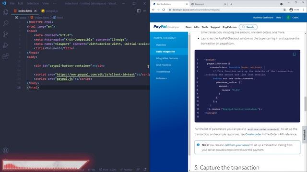
Task: Close the index.html editor tab
Action: pos(35,11)
